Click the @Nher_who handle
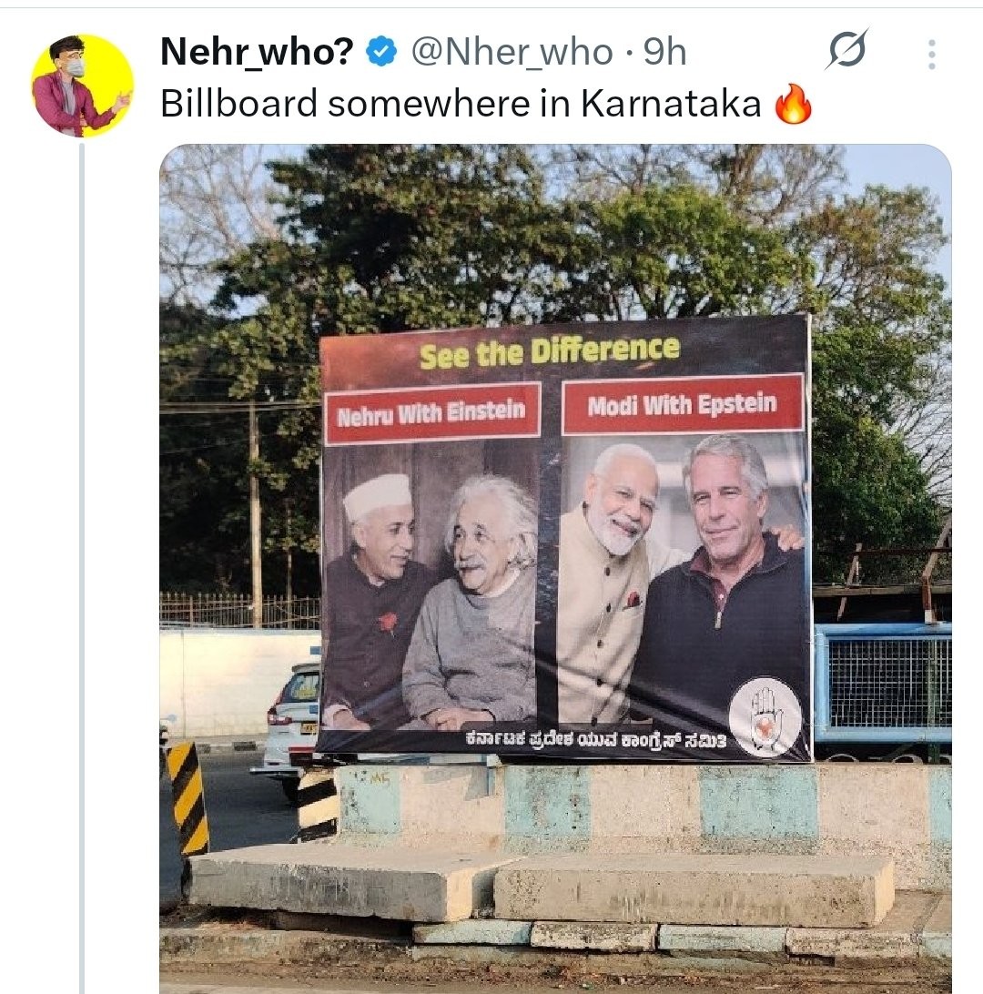Image resolution: width=983 pixels, height=994 pixels. click(x=512, y=54)
